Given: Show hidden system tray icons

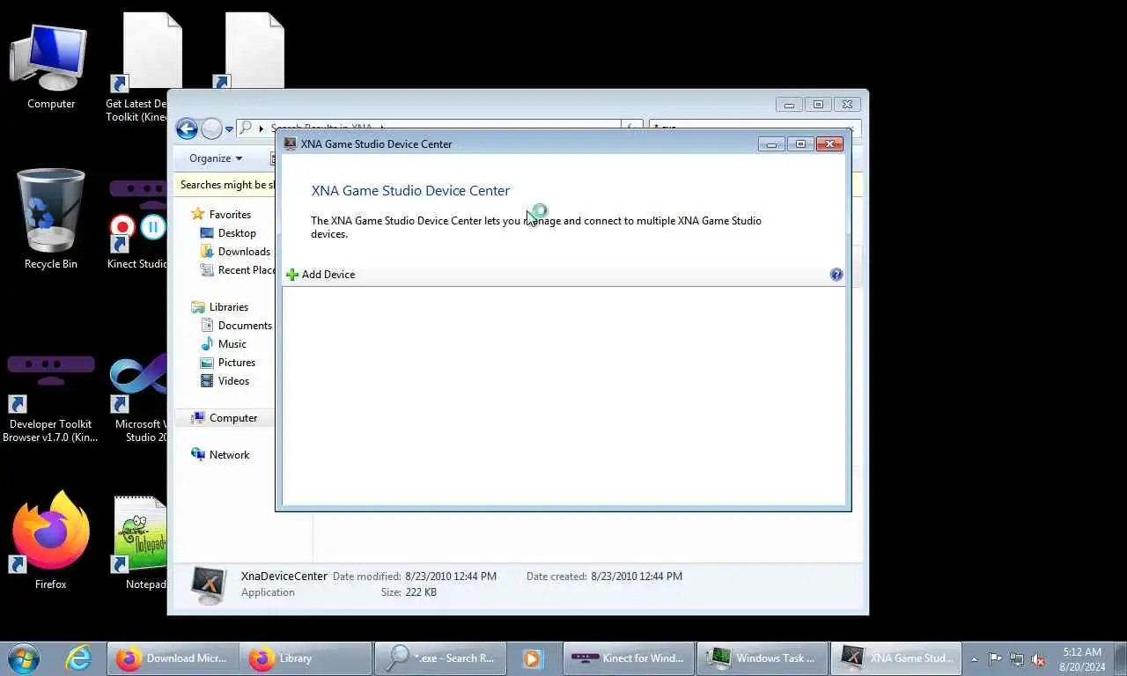Looking at the screenshot, I should click(974, 658).
